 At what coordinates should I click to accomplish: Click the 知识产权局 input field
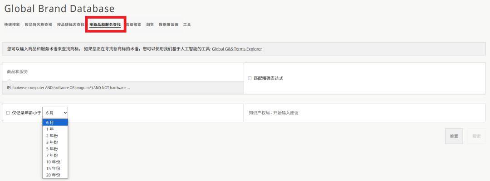click(x=364, y=113)
